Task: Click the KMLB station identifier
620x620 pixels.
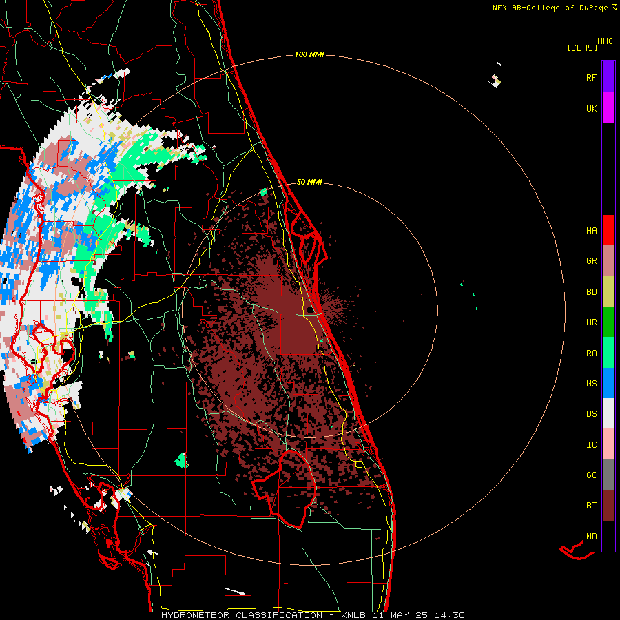Action: [x=352, y=615]
